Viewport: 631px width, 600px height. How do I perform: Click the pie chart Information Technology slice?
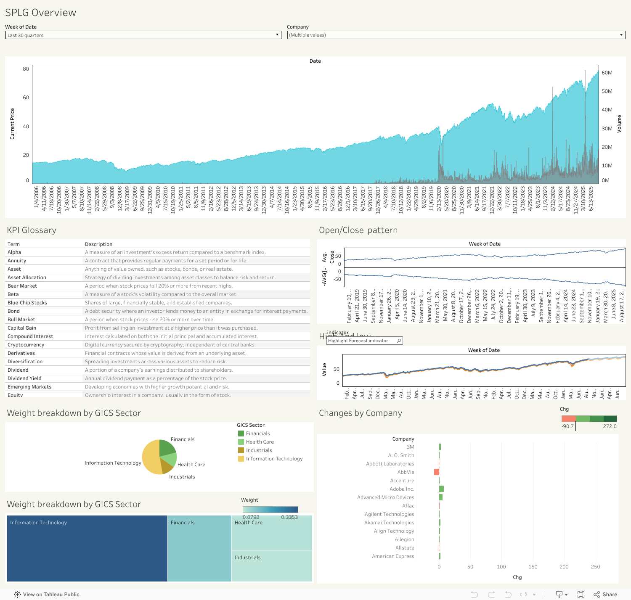151,457
